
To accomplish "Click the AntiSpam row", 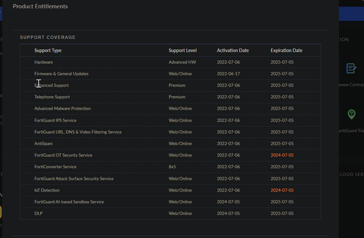I will 44,144.
